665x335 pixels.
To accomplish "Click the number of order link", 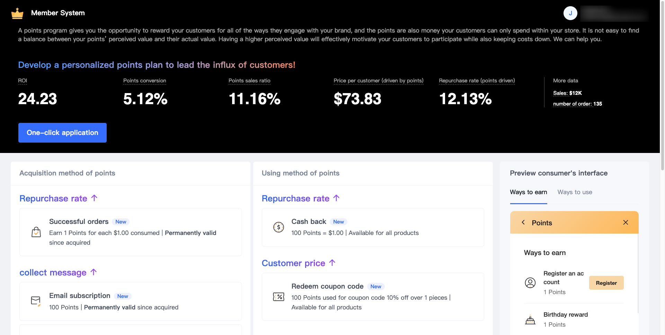I will (x=577, y=104).
